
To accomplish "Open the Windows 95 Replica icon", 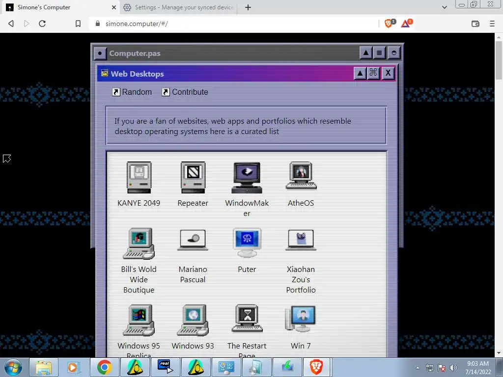I will 139,320.
